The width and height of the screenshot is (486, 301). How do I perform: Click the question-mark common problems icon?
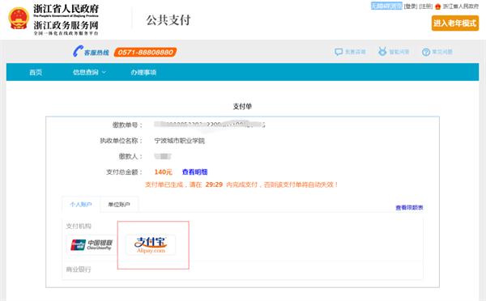[x=426, y=52]
